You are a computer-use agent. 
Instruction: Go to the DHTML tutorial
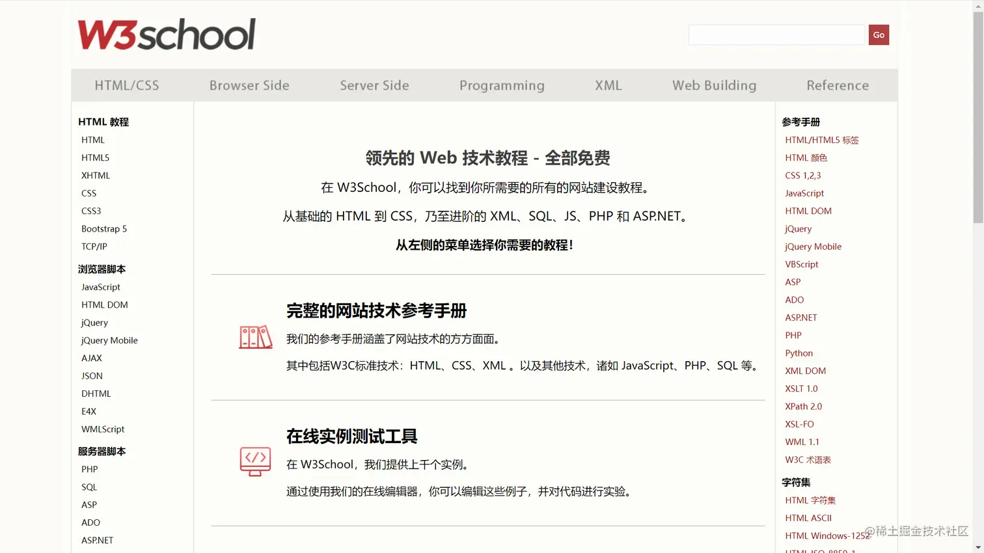click(x=96, y=394)
